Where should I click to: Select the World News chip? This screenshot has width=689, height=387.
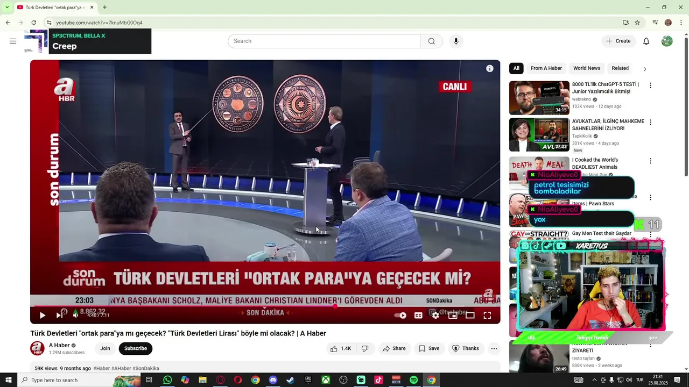[x=587, y=68]
